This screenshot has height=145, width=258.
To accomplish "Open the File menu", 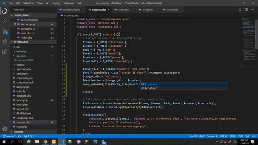I will point(10,3).
